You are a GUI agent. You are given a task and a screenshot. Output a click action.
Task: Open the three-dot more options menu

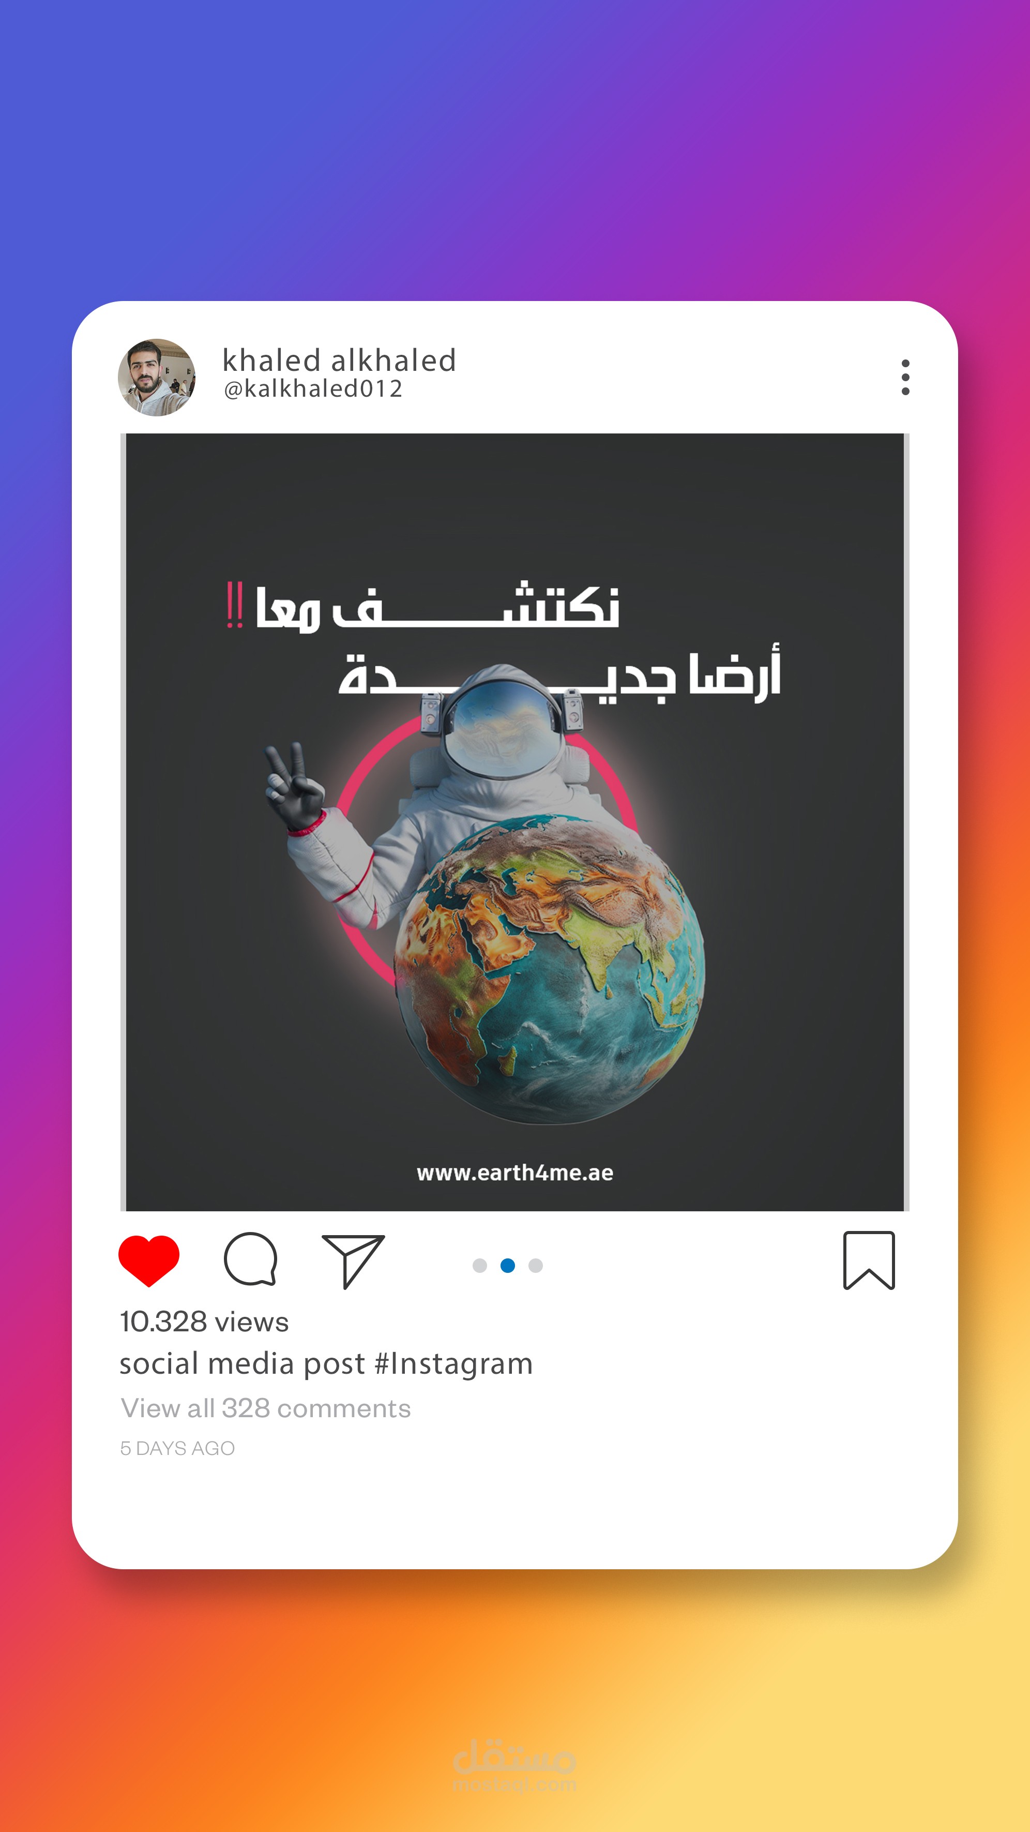tap(905, 377)
